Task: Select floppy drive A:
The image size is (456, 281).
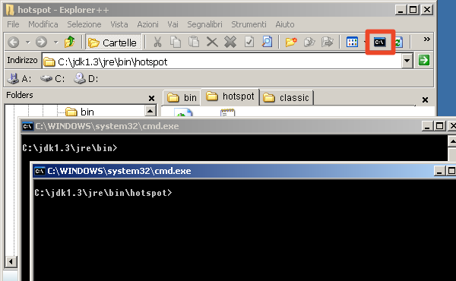Action: click(19, 79)
